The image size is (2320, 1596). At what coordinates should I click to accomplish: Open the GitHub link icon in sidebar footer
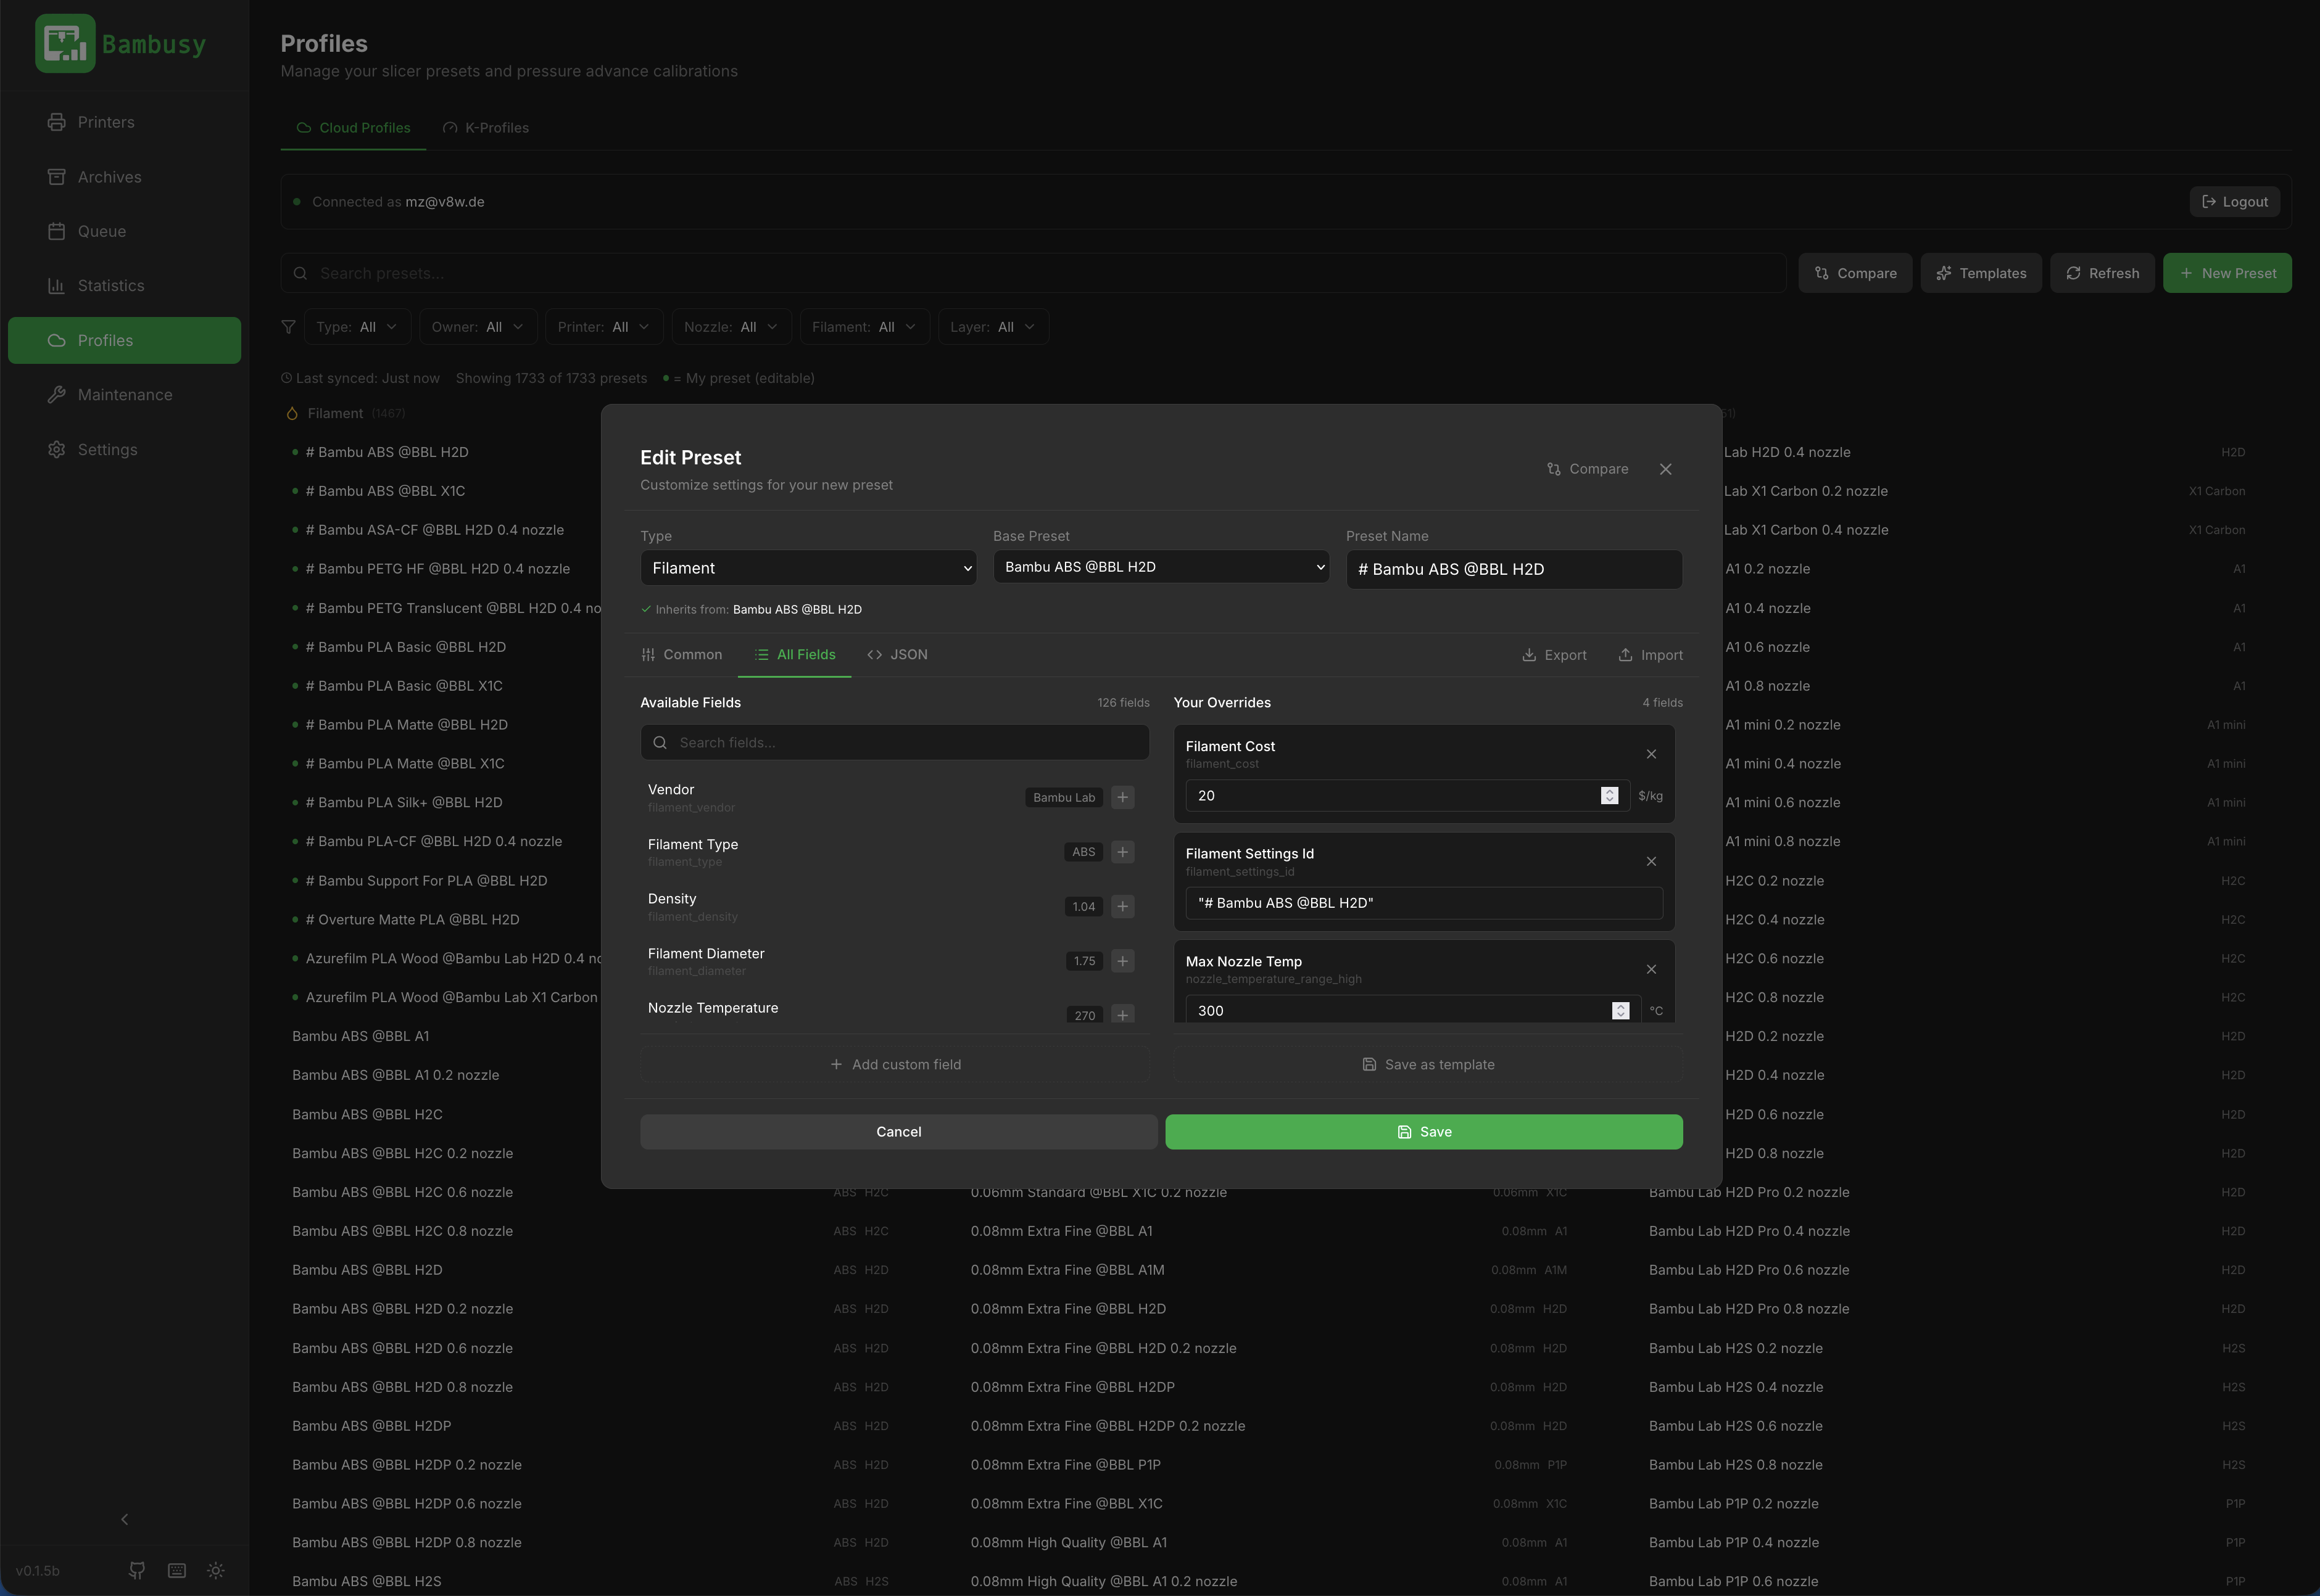pos(137,1570)
